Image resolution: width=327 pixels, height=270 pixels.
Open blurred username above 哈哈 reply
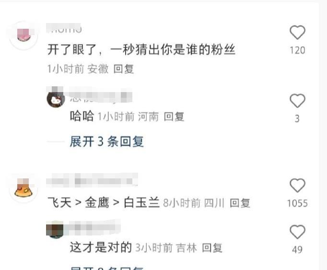click(x=101, y=96)
